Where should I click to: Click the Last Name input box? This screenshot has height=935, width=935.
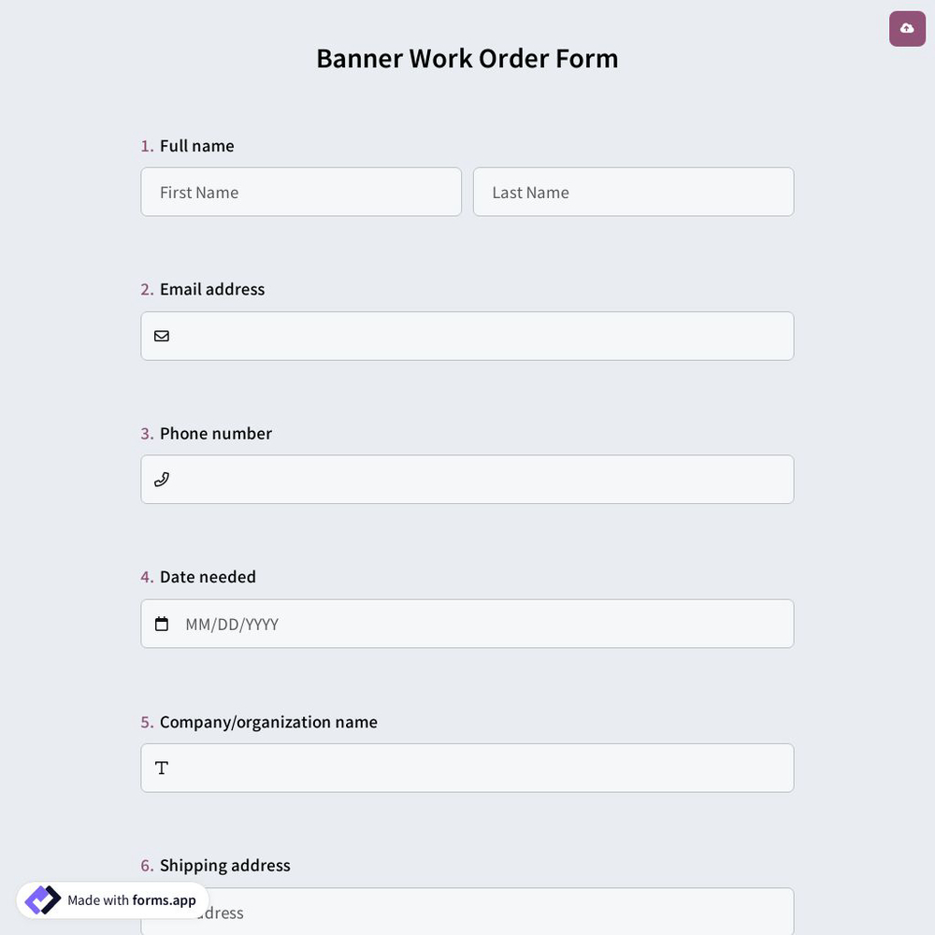click(x=633, y=191)
